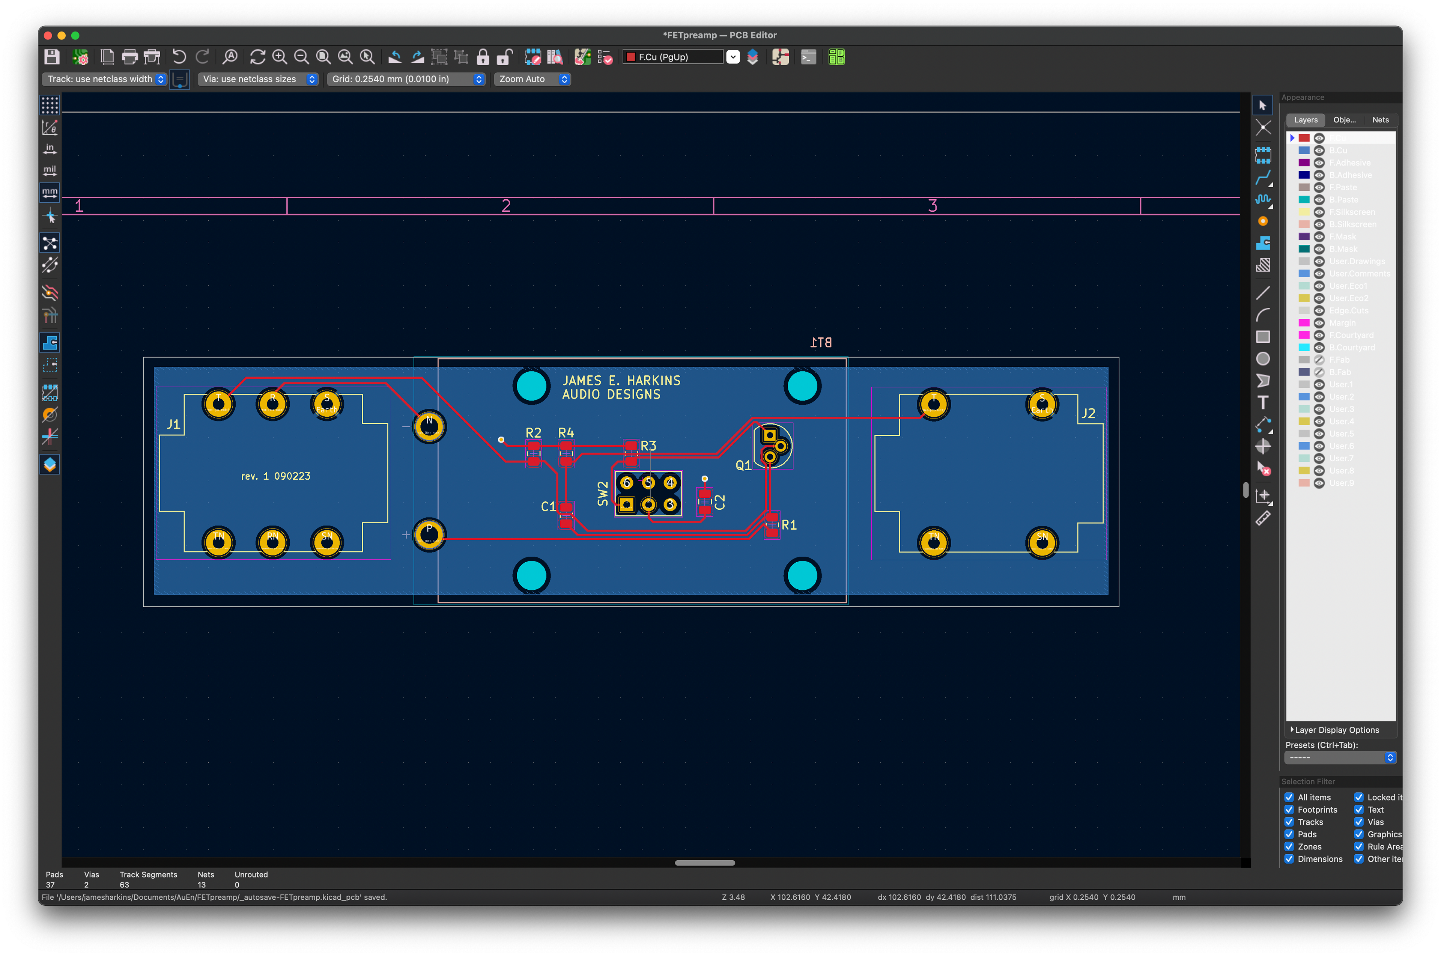Select the Add Text tool
Screen dimensions: 1441x956
(1262, 403)
